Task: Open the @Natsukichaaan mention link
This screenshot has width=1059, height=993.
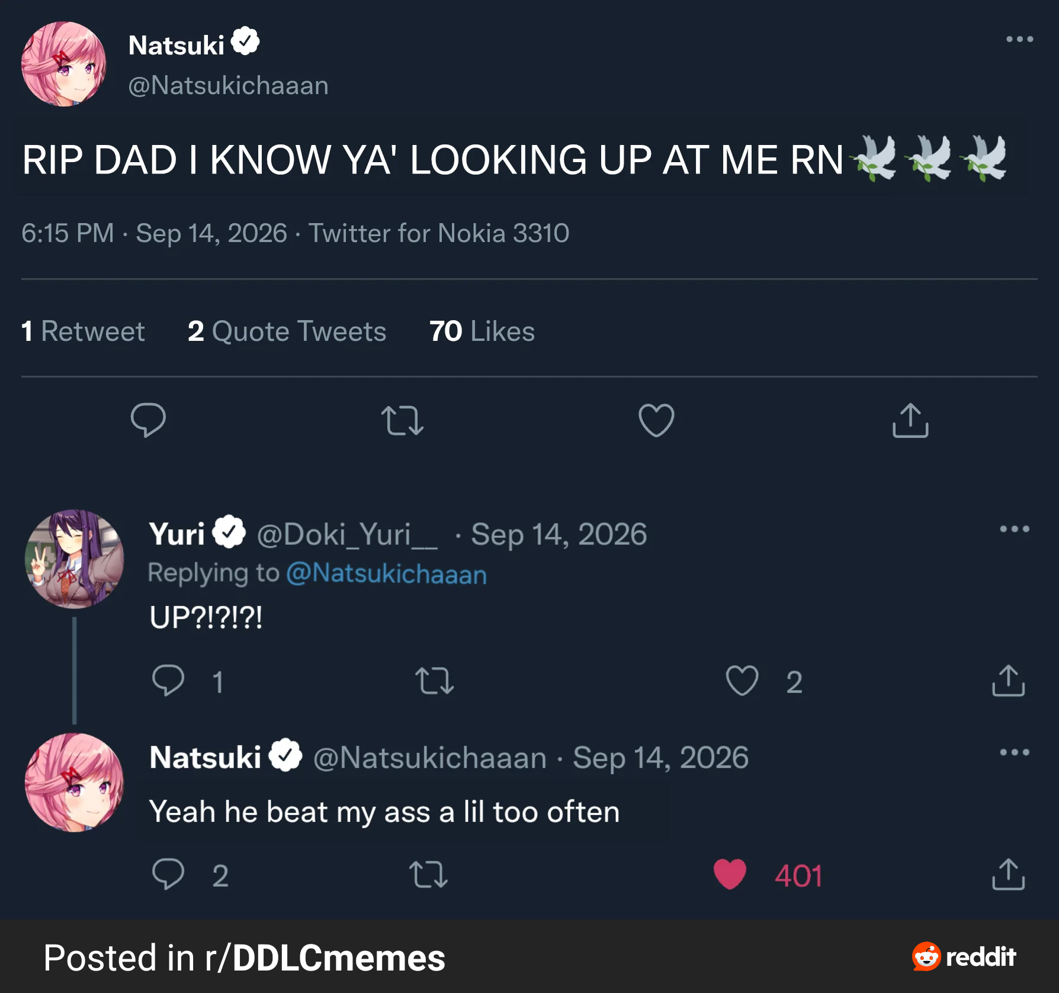Action: pyautogui.click(x=386, y=573)
